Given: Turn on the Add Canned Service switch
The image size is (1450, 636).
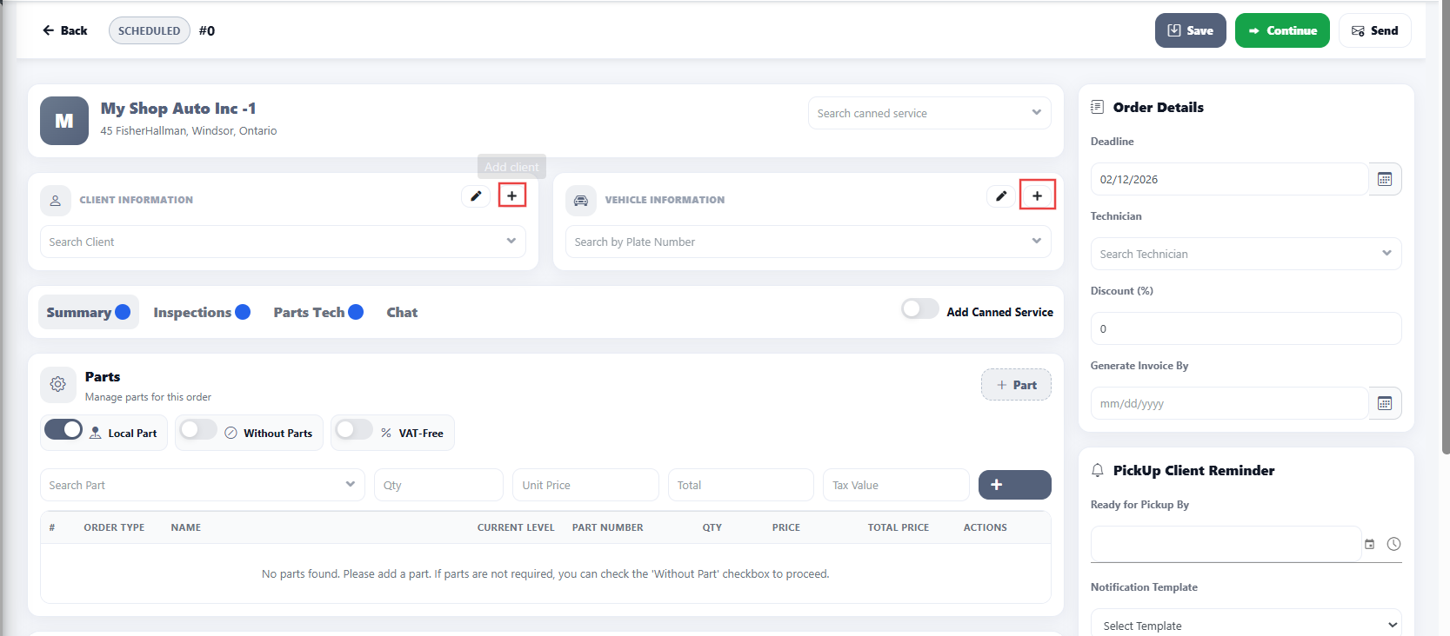Looking at the screenshot, I should (919, 309).
